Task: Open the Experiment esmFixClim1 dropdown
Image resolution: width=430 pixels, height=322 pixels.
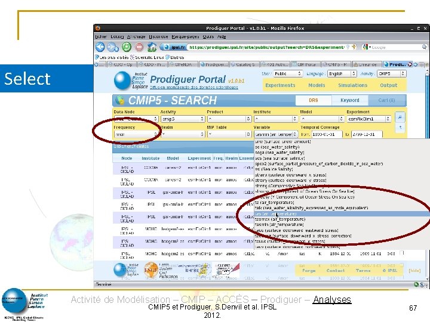Action: 369,119
